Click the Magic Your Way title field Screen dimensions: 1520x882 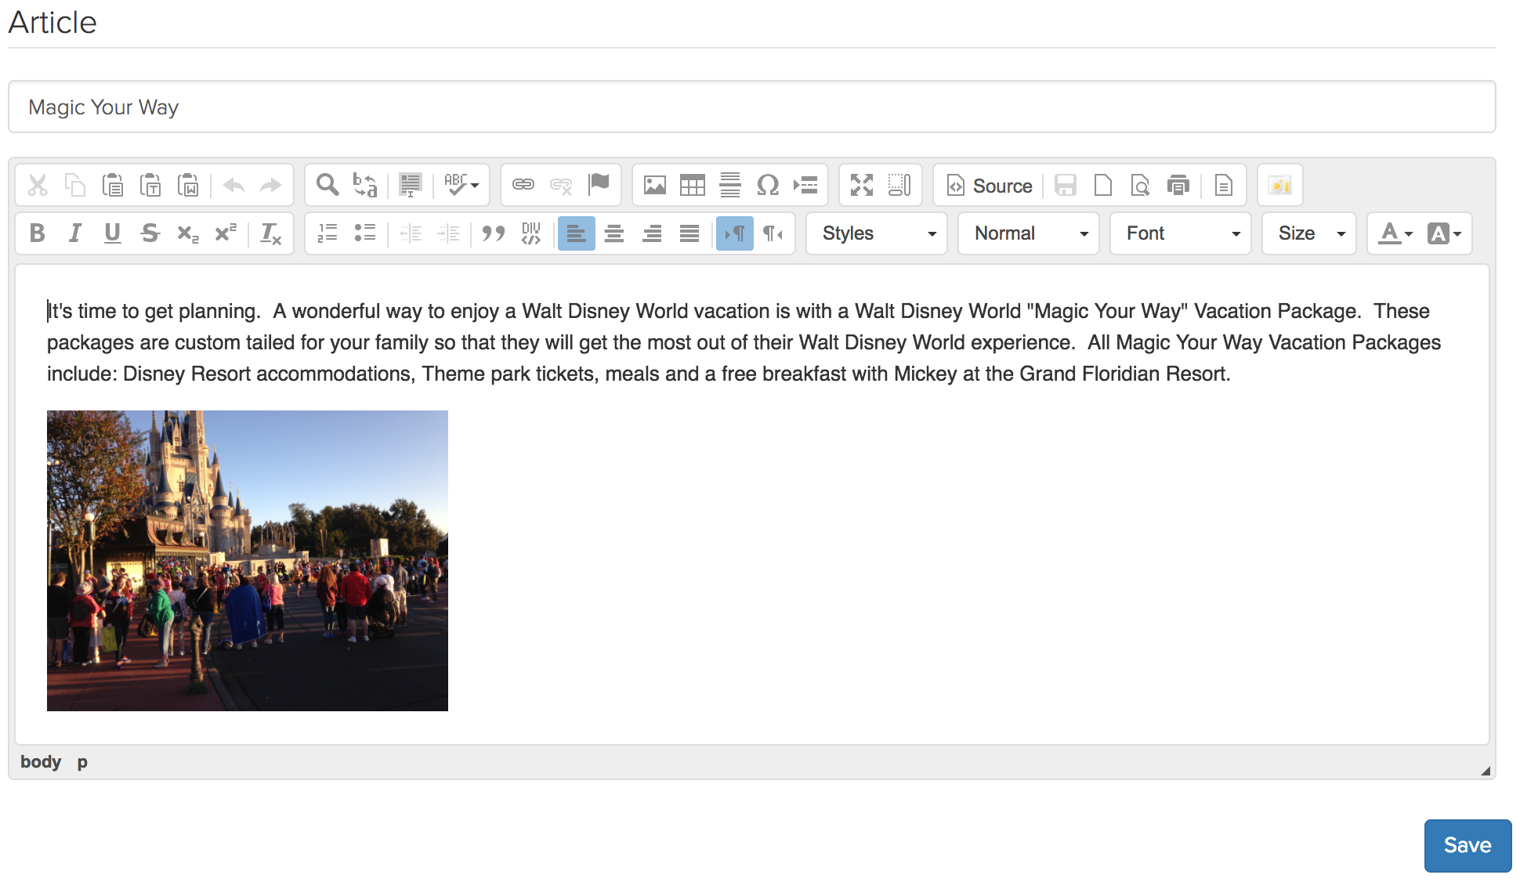[x=752, y=107]
